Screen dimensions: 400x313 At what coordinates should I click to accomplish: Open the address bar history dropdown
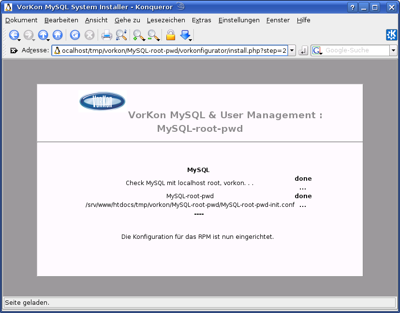(292, 50)
